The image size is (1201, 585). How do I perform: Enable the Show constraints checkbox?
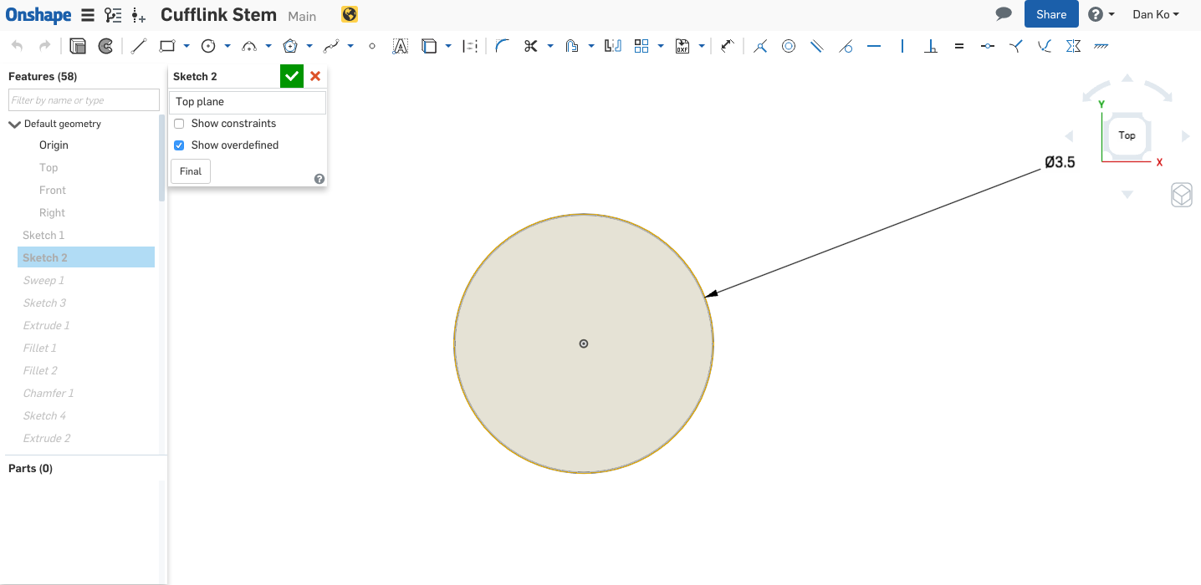[x=179, y=124]
